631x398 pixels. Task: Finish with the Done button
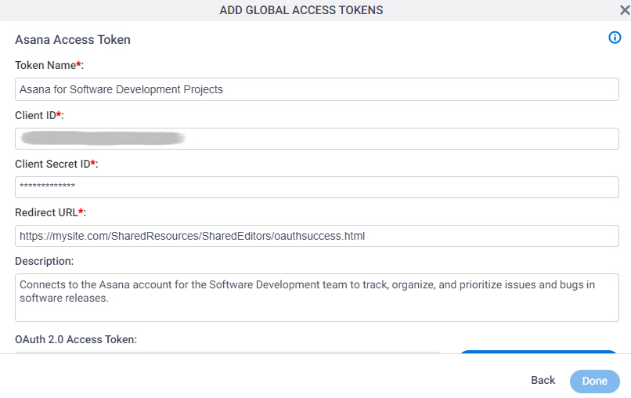[x=595, y=381]
